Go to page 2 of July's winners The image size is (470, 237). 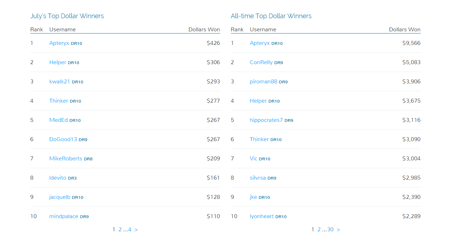click(x=120, y=230)
